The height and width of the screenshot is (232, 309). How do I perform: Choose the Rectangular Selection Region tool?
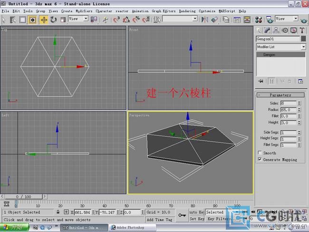(x=23, y=19)
